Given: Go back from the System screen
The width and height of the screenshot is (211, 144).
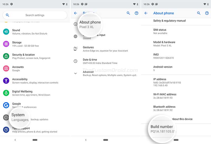Looking at the screenshot, I should coord(75,13).
